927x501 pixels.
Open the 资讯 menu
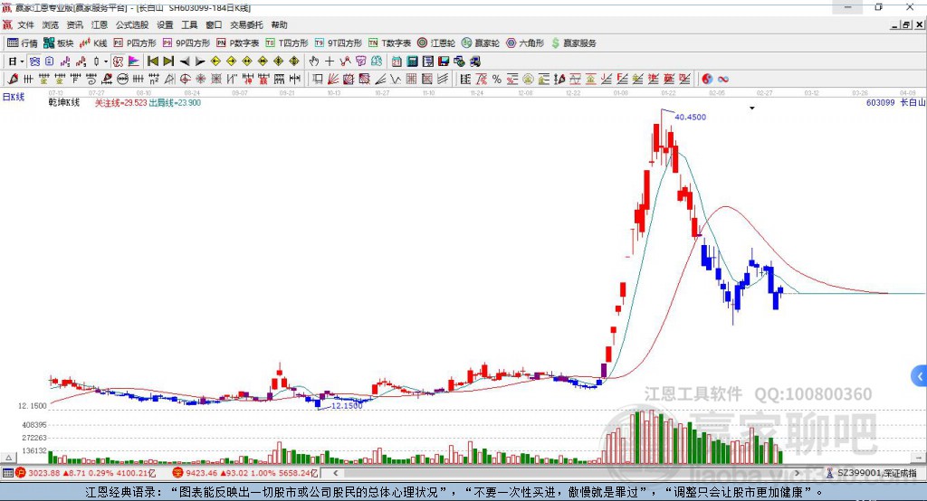coord(74,24)
